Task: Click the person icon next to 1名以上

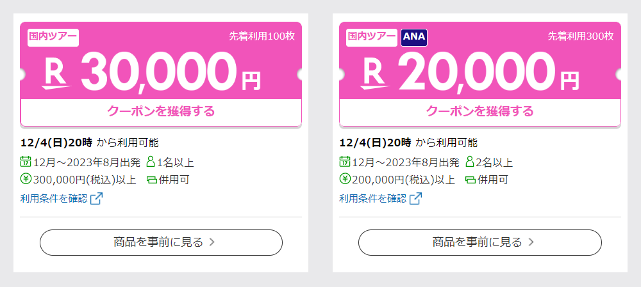Action: click(x=151, y=162)
